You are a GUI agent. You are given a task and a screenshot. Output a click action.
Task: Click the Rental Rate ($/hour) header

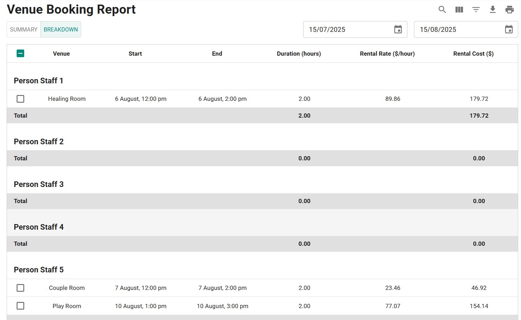(387, 54)
